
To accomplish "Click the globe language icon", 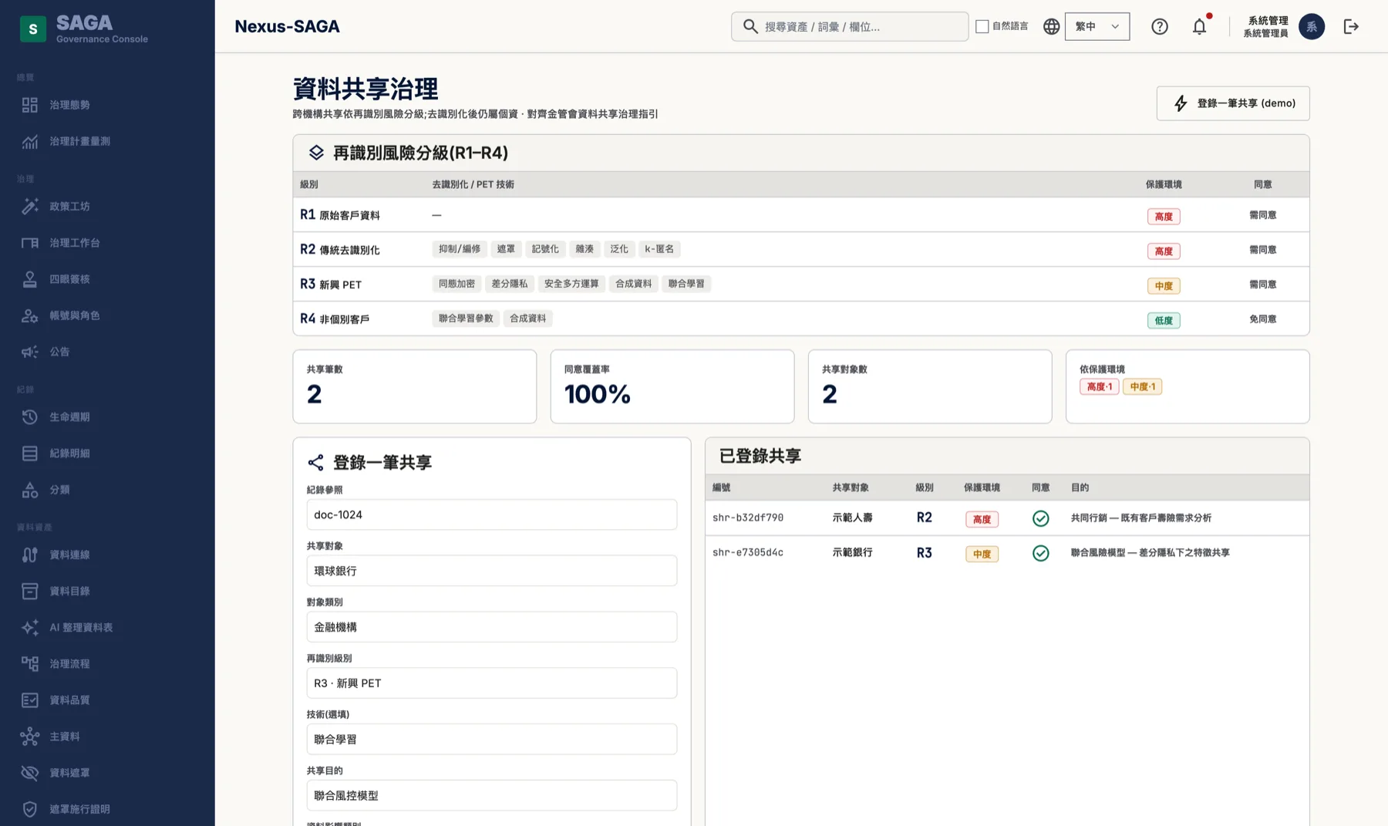I will (1051, 26).
